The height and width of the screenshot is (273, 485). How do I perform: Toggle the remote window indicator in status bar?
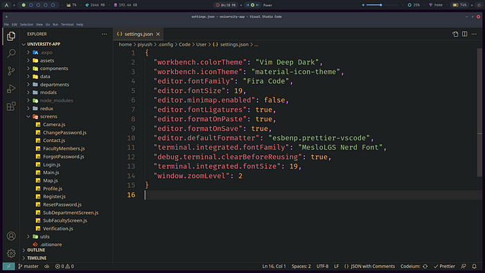coord(8,266)
